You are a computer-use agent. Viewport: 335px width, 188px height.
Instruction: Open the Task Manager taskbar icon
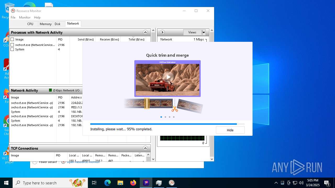pyautogui.click(x=159, y=183)
